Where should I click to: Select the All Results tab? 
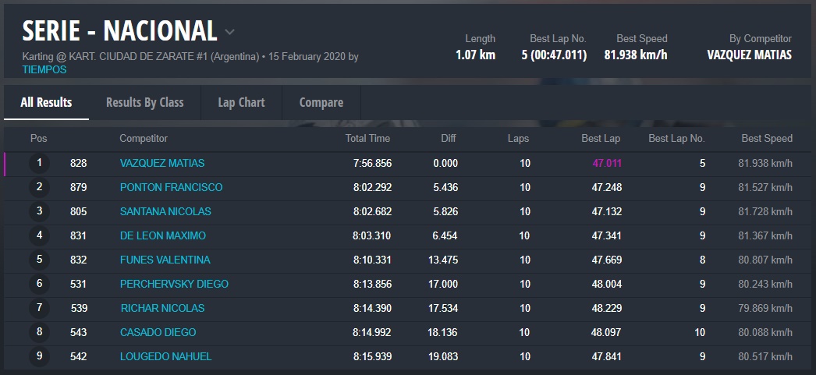pos(46,102)
